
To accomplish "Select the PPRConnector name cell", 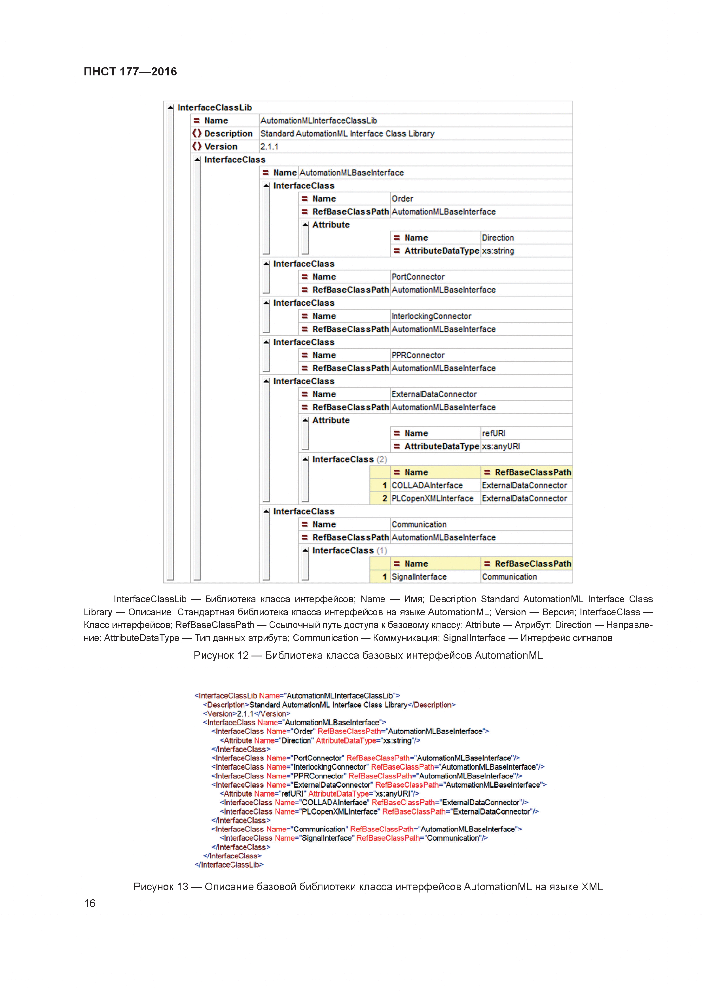I will coord(481,355).
